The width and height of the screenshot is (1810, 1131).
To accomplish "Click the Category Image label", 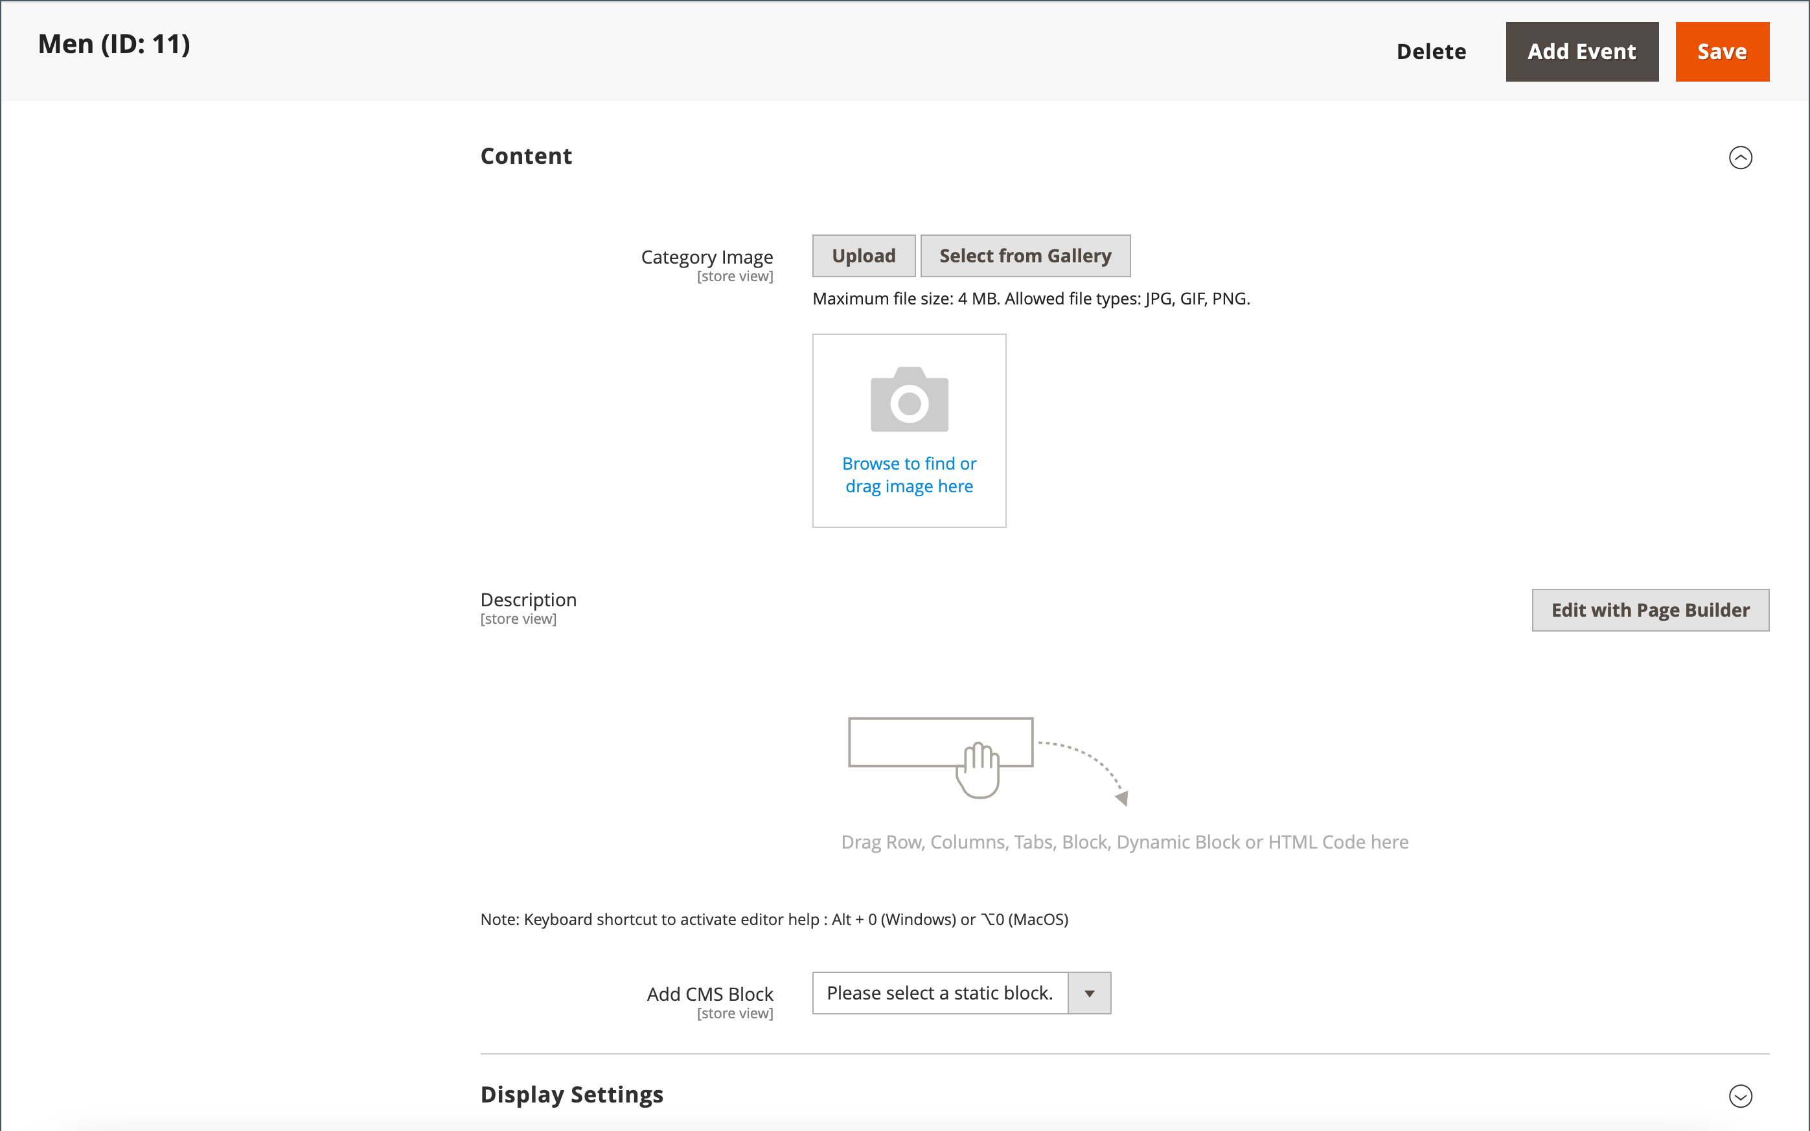I will click(706, 257).
